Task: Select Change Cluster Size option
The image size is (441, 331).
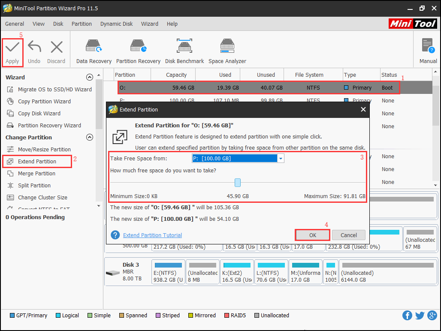Action: (x=42, y=198)
